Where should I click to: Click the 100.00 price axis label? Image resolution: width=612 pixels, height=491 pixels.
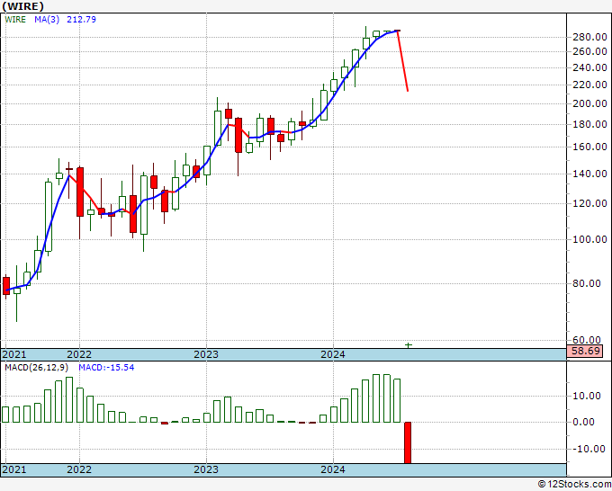tap(589, 239)
